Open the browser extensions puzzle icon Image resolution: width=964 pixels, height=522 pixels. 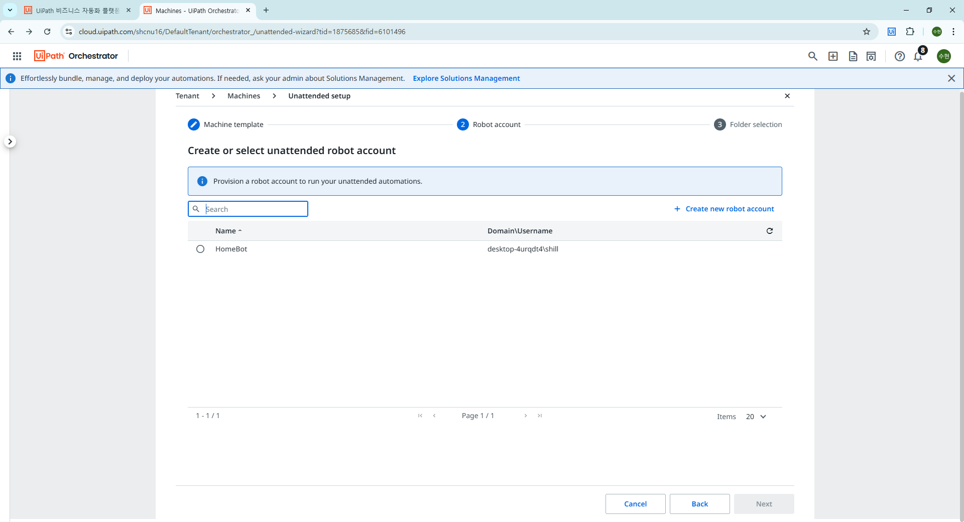910,32
